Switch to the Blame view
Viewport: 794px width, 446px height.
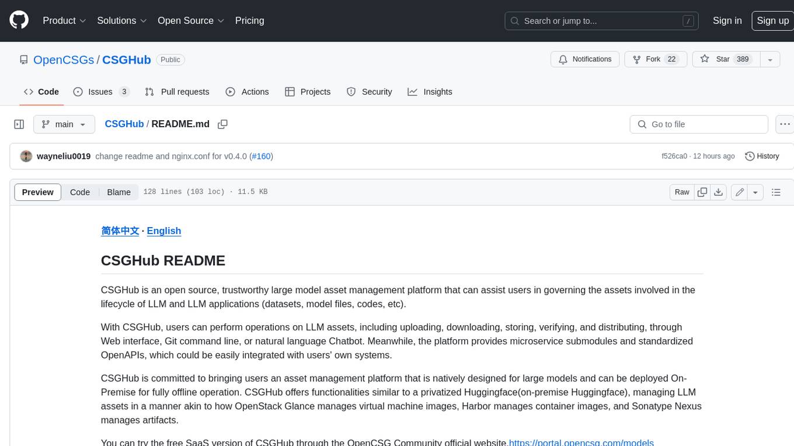(119, 192)
